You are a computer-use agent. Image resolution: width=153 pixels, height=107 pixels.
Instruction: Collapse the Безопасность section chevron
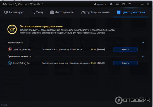143,42
